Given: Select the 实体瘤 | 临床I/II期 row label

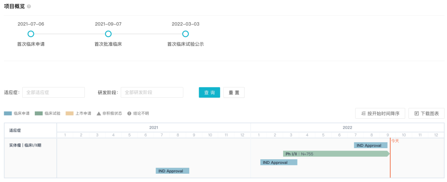Looking at the screenshot, I should pyautogui.click(x=25, y=145).
